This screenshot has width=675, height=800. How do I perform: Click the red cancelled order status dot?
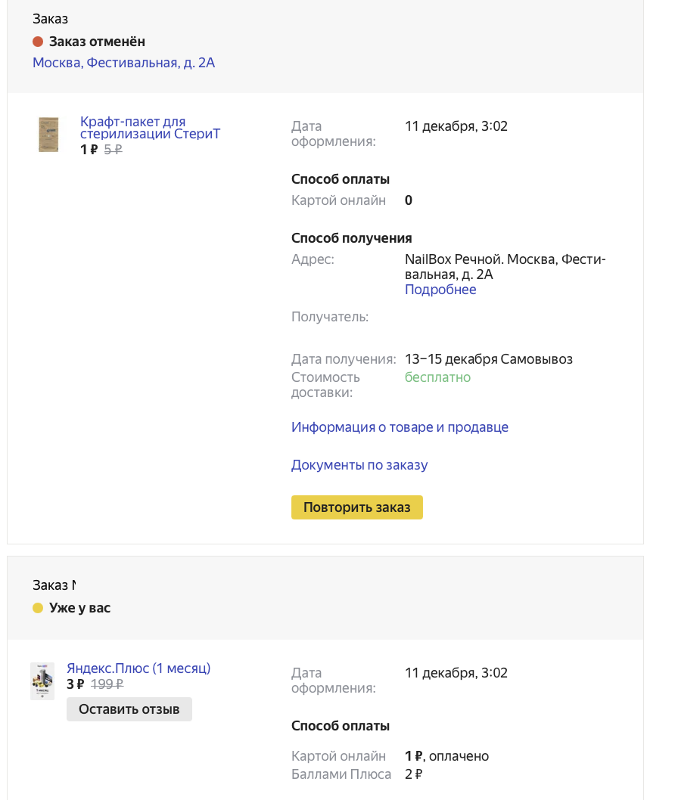click(x=38, y=42)
